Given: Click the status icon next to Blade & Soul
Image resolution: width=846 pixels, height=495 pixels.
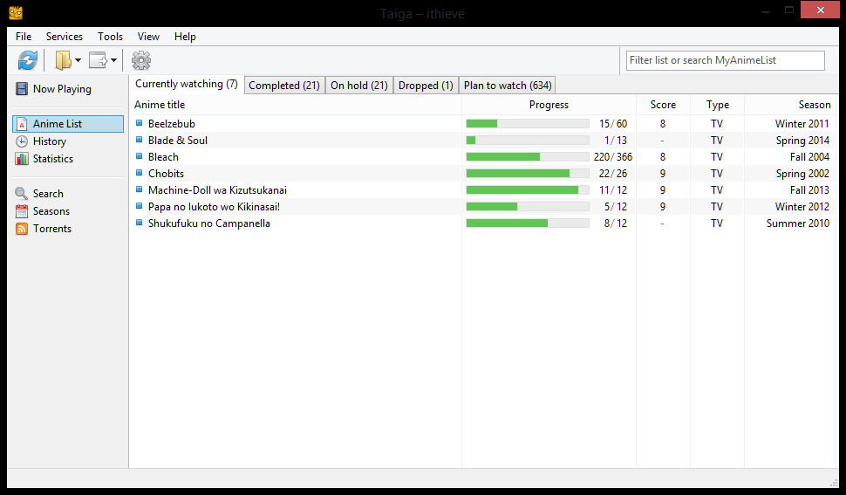Looking at the screenshot, I should coord(140,140).
